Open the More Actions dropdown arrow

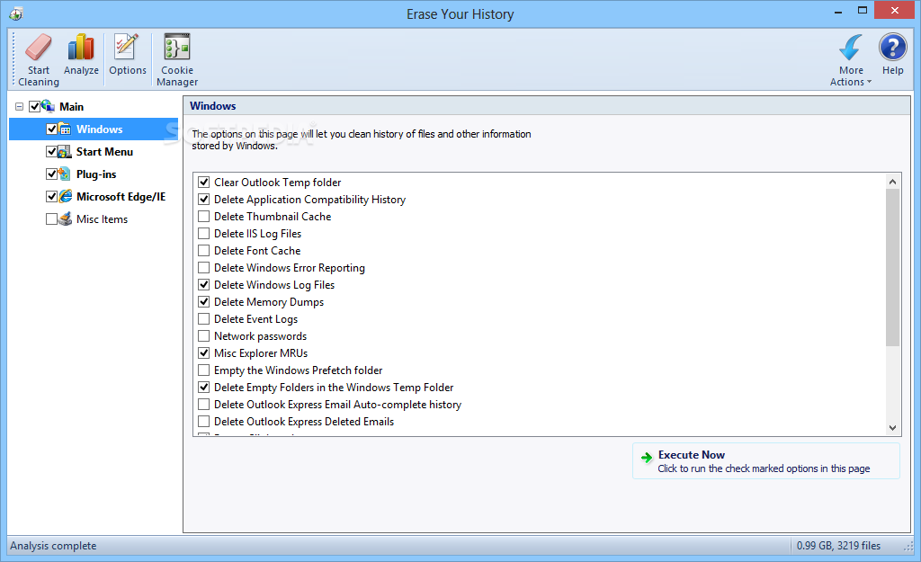(x=870, y=82)
